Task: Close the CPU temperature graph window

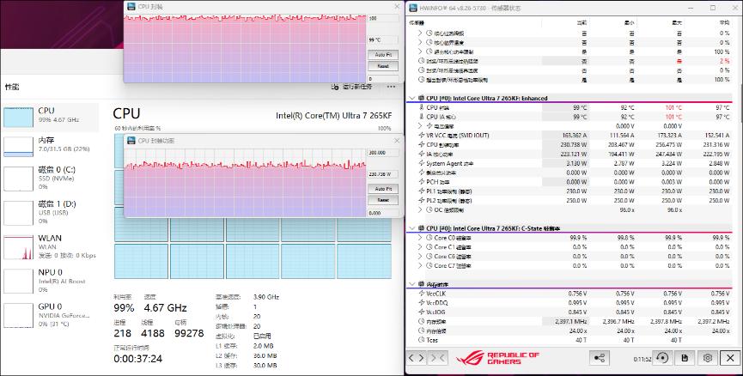Action: pos(397,7)
